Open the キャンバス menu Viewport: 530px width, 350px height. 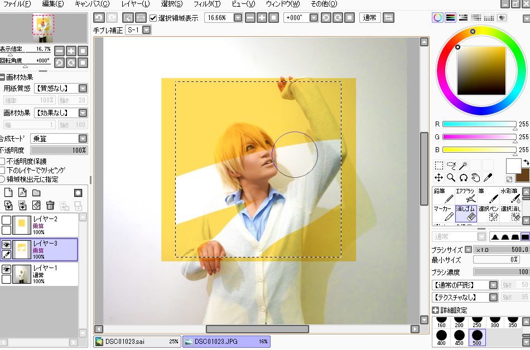[x=92, y=4]
